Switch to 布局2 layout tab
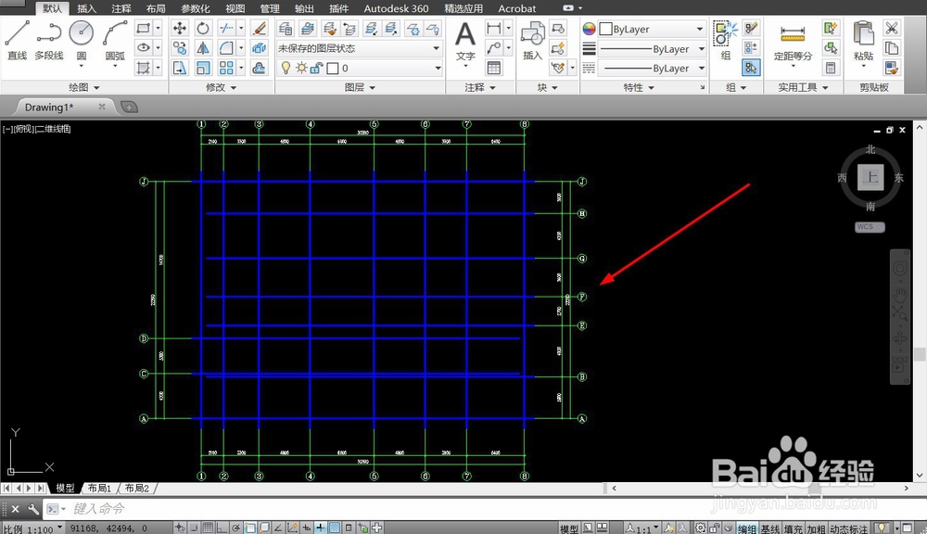Viewport: 927px width, 534px height. tap(136, 488)
